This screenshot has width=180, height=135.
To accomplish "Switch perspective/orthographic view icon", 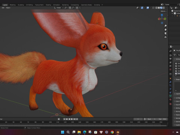I will click(x=165, y=37).
